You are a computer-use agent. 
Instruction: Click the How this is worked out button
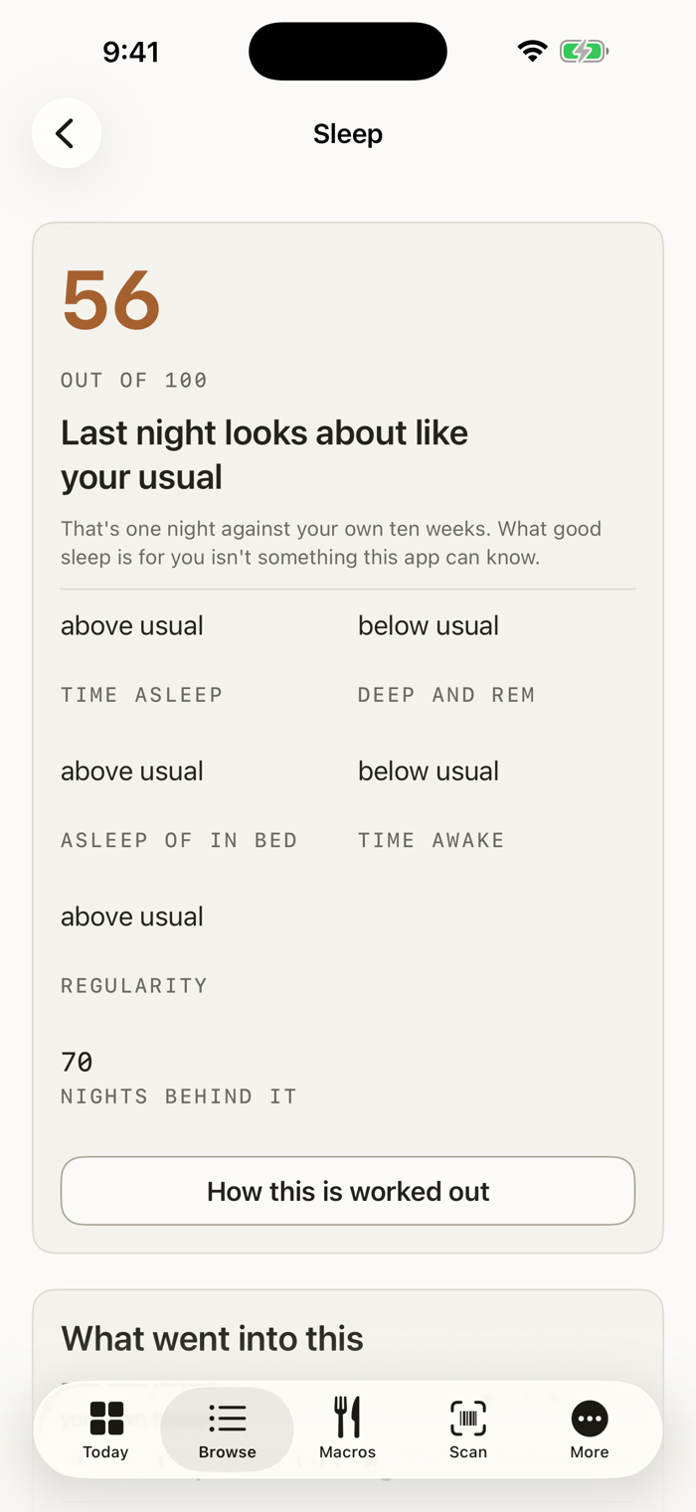[x=348, y=1191]
